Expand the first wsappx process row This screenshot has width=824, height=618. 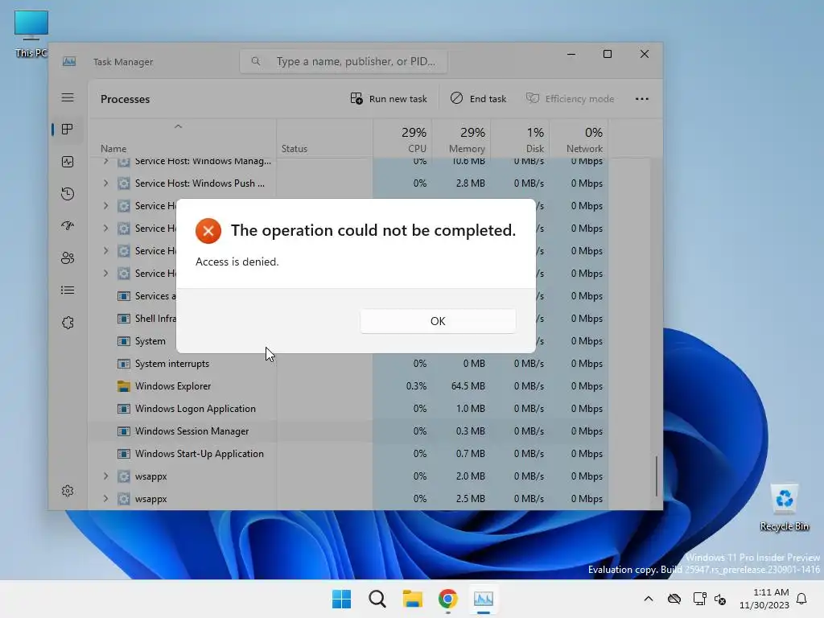(x=105, y=476)
